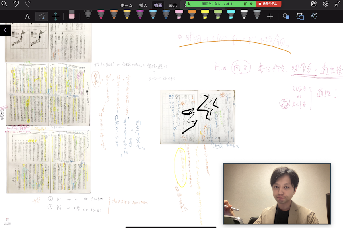Switch to the 挿入 tab

pos(143,5)
